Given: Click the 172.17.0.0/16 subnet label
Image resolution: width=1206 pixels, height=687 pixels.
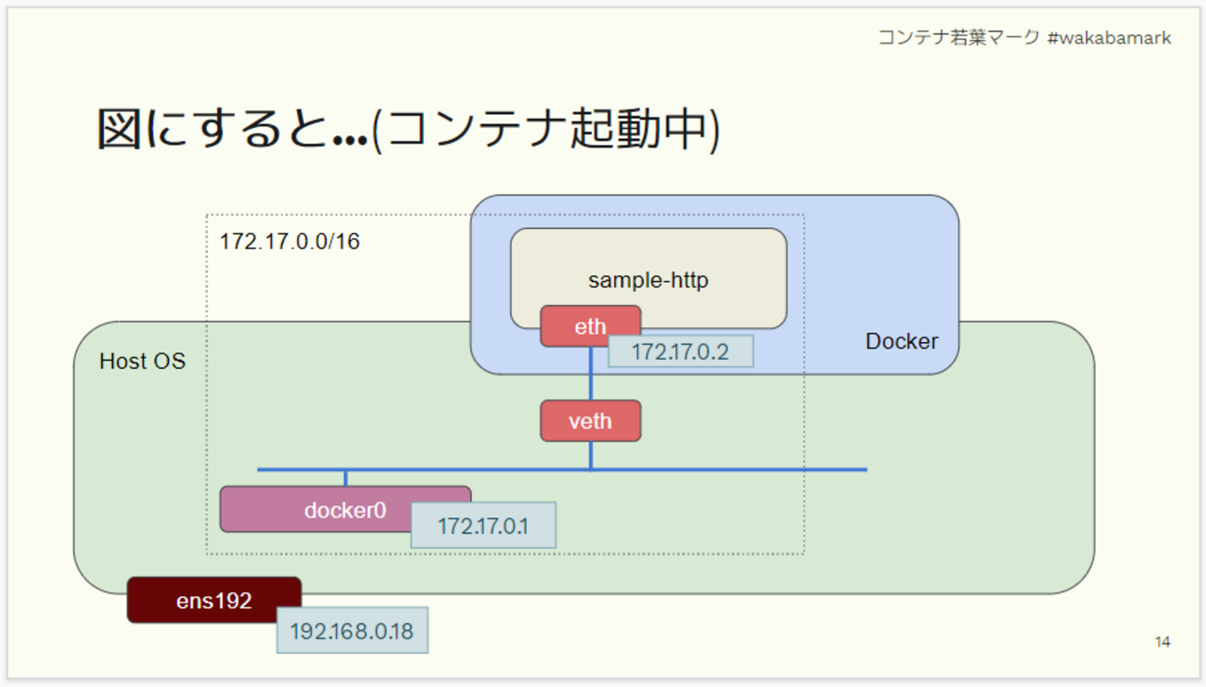Looking at the screenshot, I should coord(289,242).
